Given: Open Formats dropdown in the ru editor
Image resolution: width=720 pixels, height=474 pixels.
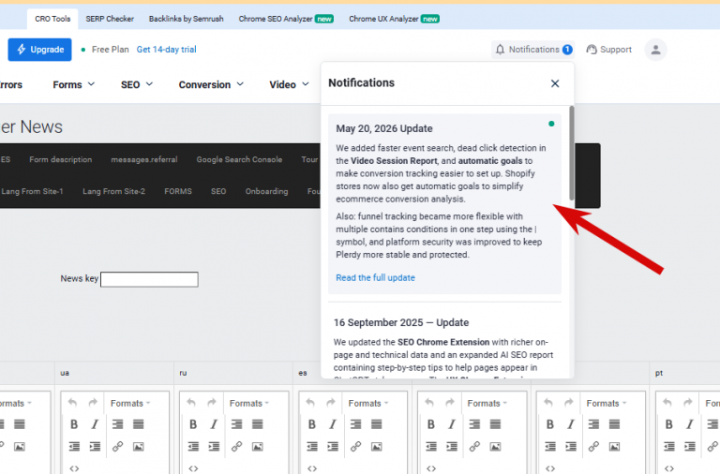Looking at the screenshot, I should (x=248, y=404).
